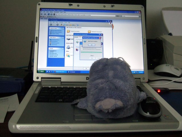
Task: Select the hard disk drive icon
Action: point(68,39)
